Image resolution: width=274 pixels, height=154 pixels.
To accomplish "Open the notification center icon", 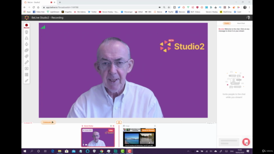I will pos(248,151).
